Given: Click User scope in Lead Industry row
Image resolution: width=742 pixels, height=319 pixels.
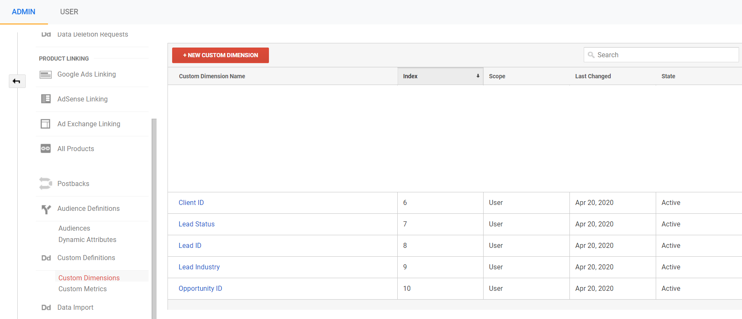Looking at the screenshot, I should [x=496, y=267].
